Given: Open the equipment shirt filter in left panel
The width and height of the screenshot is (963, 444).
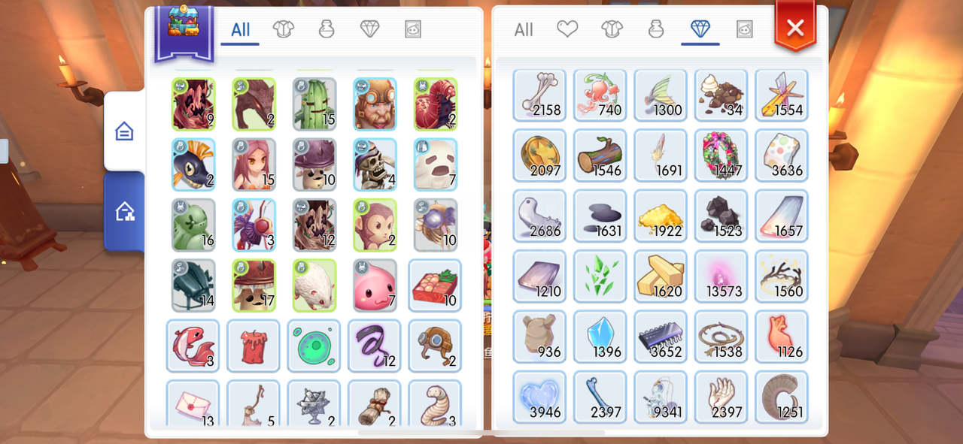Looking at the screenshot, I should pos(284,29).
